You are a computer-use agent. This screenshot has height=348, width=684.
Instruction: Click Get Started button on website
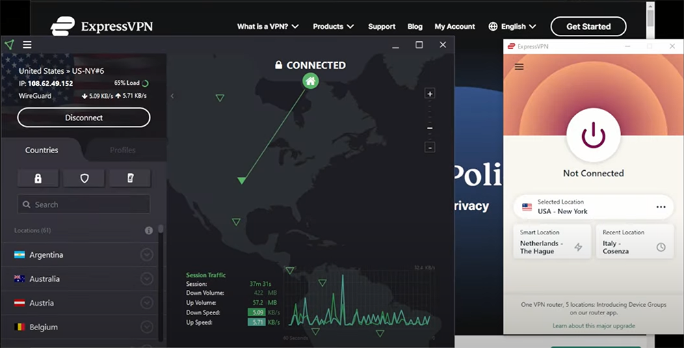pos(588,27)
